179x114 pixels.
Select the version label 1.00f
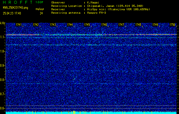[x=39, y=2]
